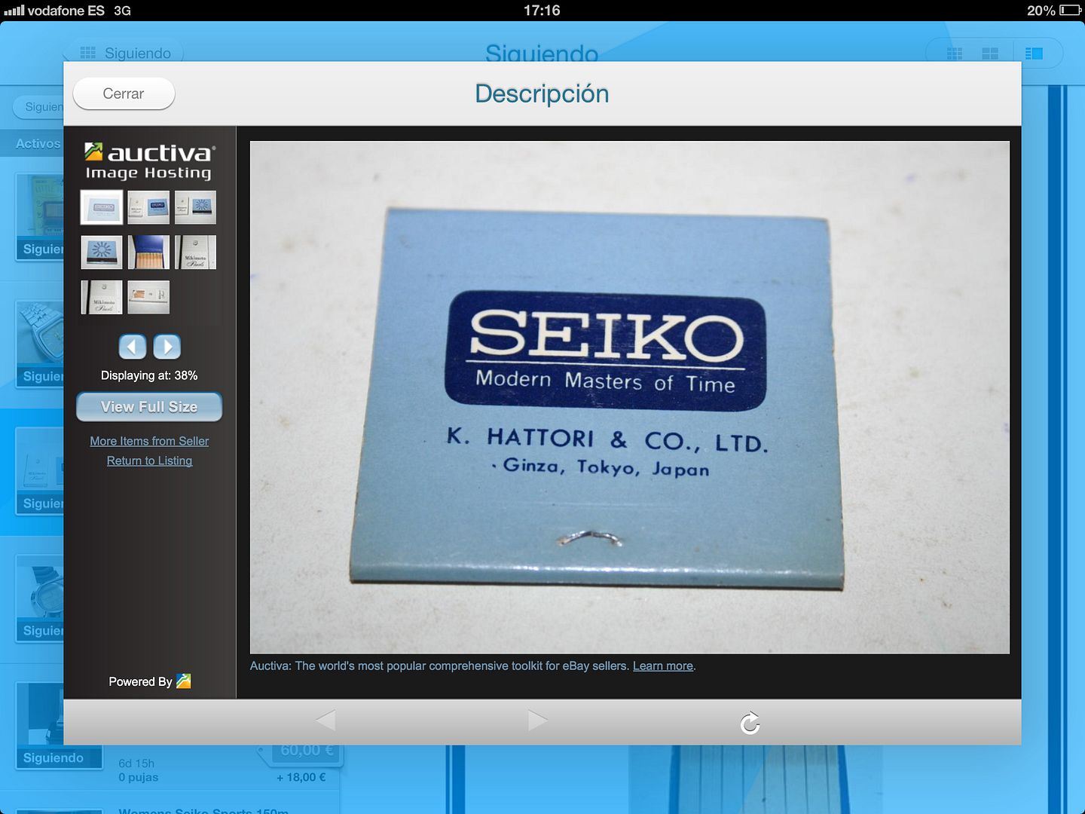The height and width of the screenshot is (814, 1085).
Task: Tap the 17:16 clock in status bar
Action: tap(542, 11)
